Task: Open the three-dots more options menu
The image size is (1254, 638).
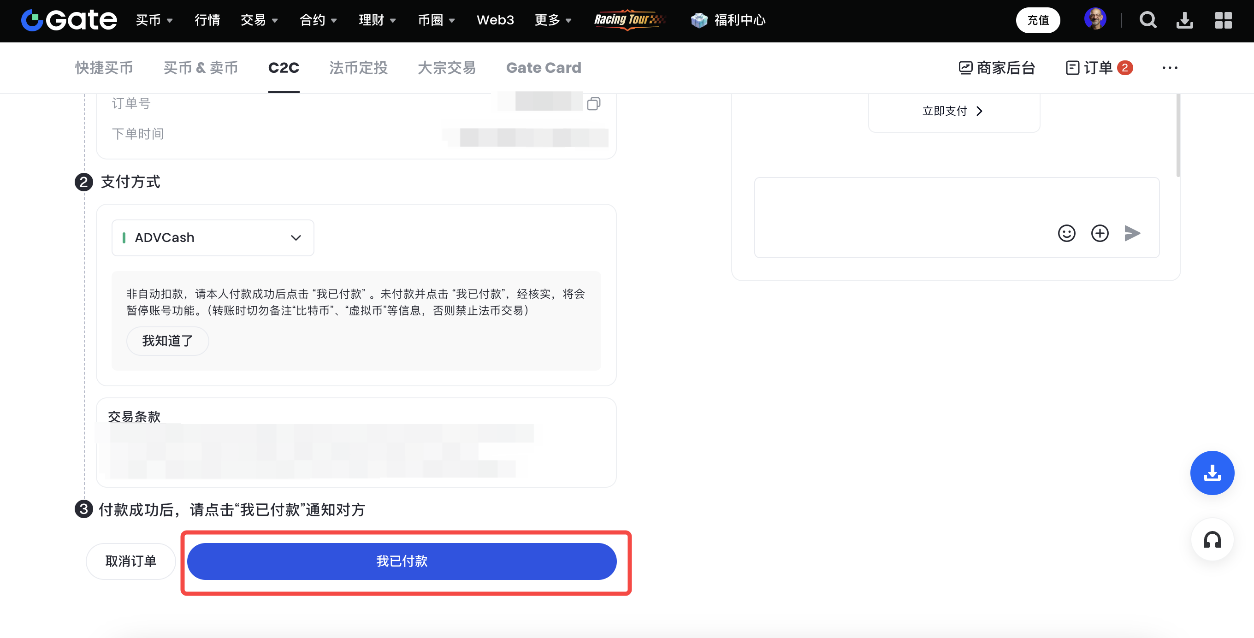Action: click(x=1169, y=68)
